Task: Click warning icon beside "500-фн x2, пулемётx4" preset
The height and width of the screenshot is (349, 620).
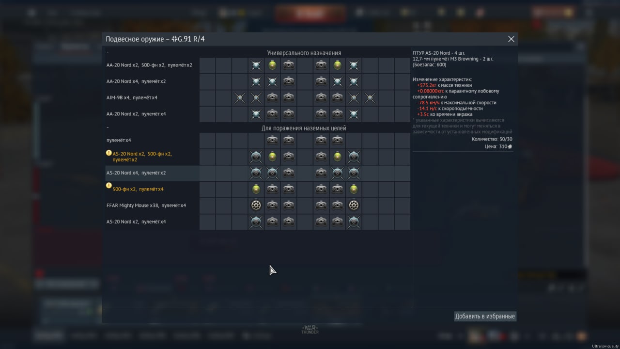Action: pyautogui.click(x=109, y=185)
